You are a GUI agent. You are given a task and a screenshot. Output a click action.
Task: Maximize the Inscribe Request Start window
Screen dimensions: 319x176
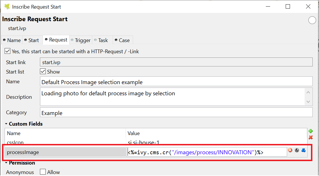(288, 7)
